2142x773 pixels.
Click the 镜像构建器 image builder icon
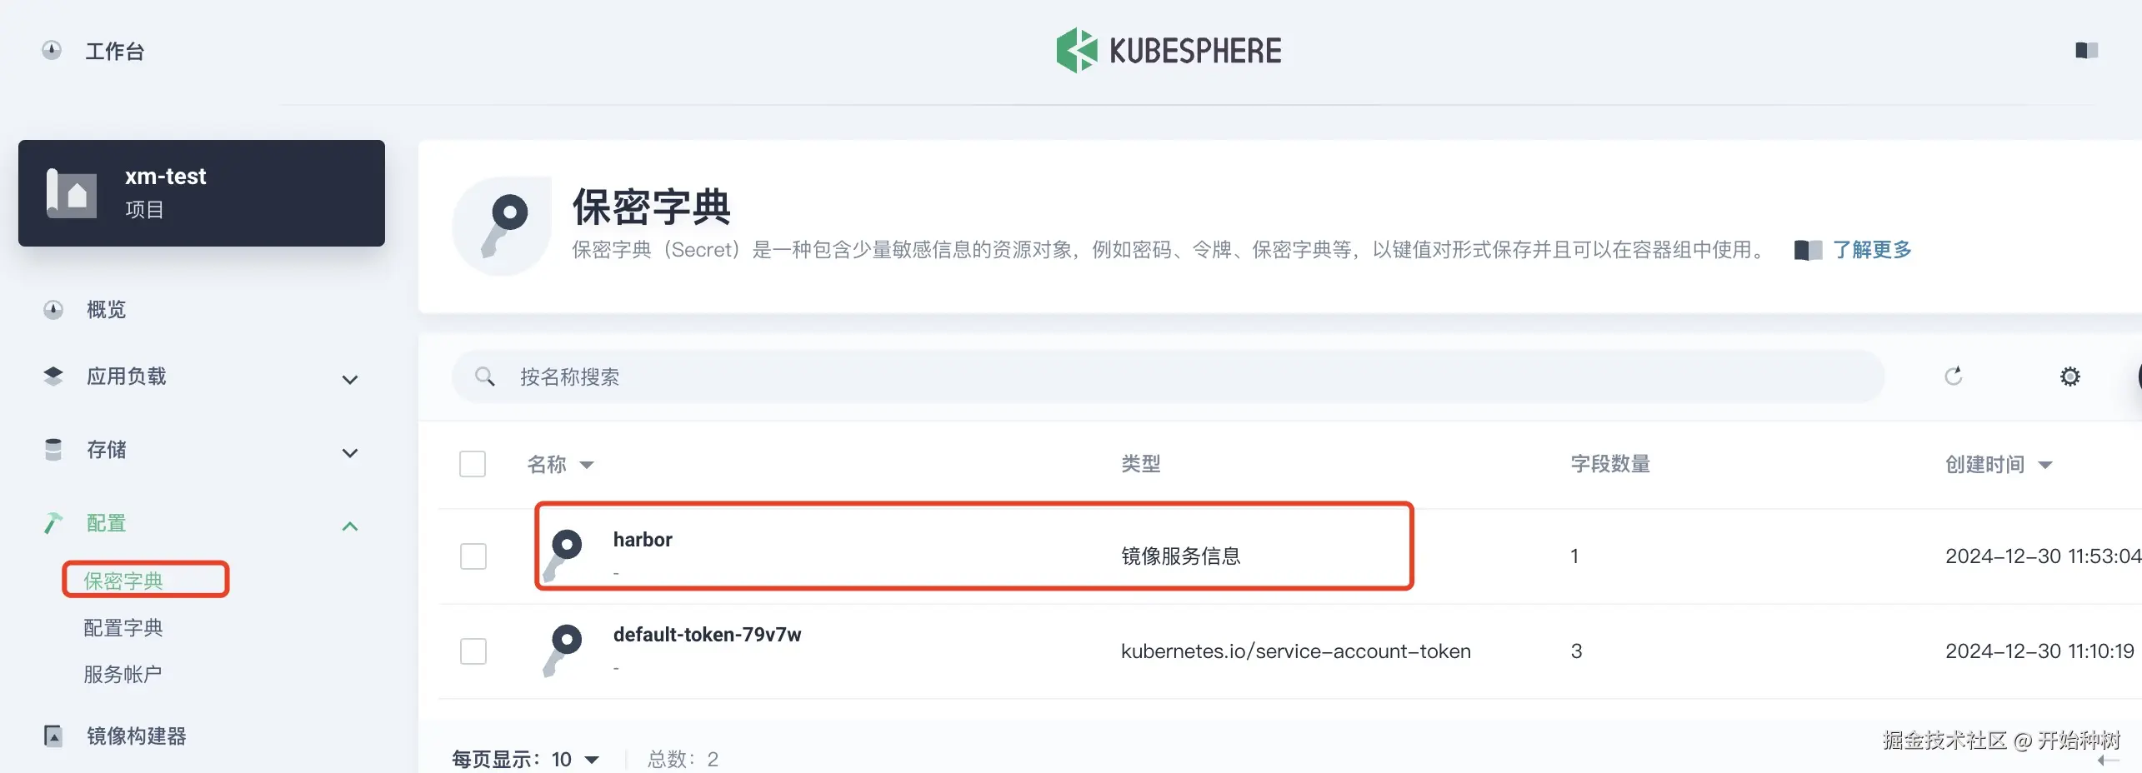(x=53, y=736)
